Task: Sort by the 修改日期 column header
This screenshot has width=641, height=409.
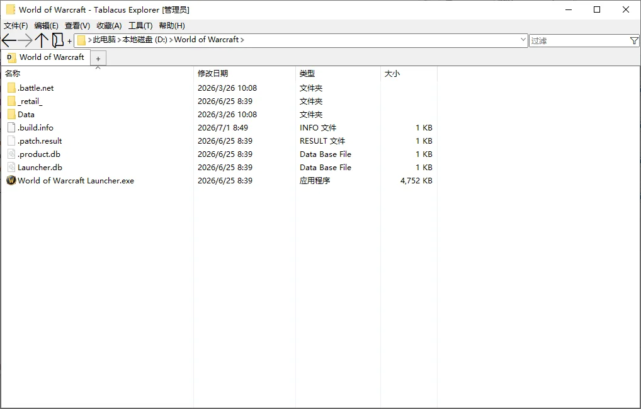Action: click(244, 74)
